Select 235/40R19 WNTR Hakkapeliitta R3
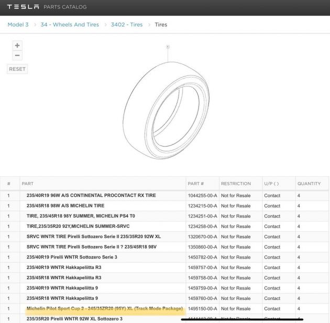 point(64,268)
